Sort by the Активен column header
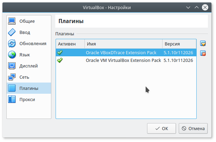Viewport: 216px width, 142px height. 70,44
